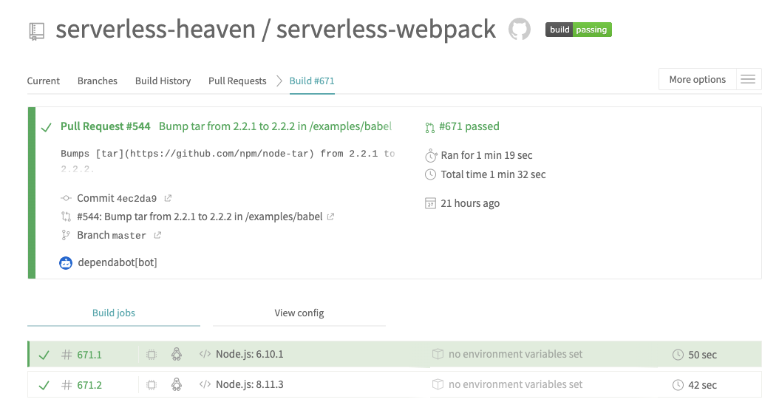Viewport: 779px width, 419px height.
Task: Click the repository book icon
Action: (x=37, y=31)
